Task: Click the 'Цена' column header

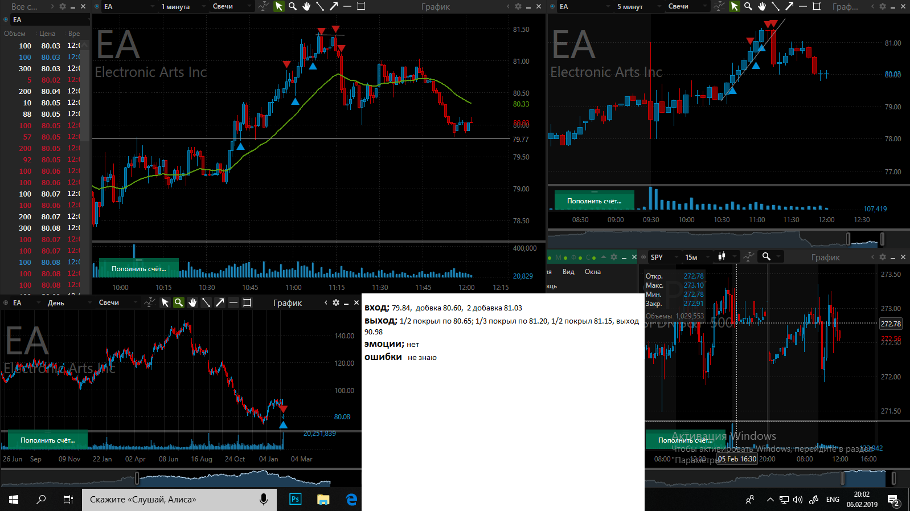Action: tap(47, 34)
